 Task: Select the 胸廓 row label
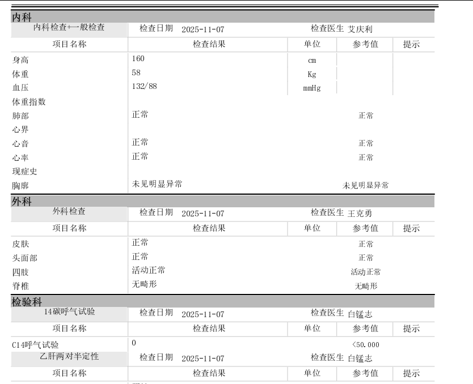[20, 186]
